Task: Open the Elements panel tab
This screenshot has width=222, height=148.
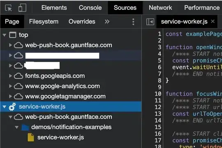Action: tap(54, 8)
